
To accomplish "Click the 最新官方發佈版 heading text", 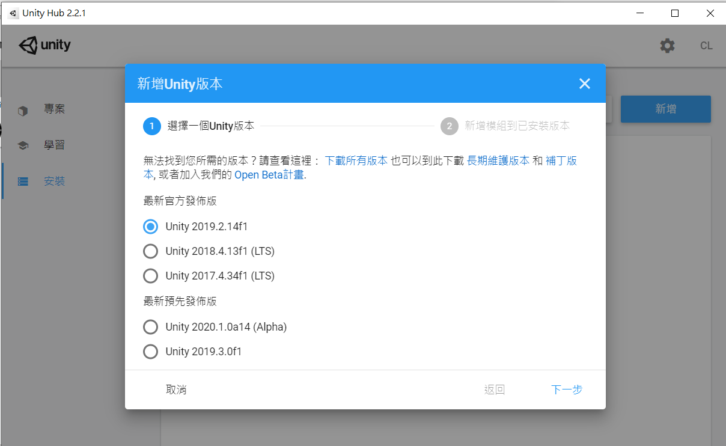I will click(180, 201).
